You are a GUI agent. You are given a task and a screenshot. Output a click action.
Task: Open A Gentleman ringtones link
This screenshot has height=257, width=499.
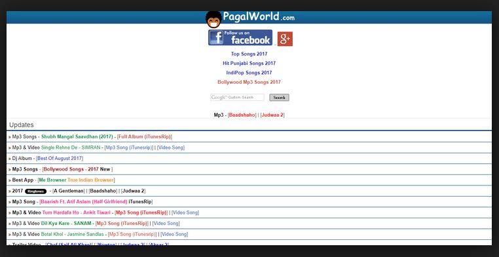69,191
